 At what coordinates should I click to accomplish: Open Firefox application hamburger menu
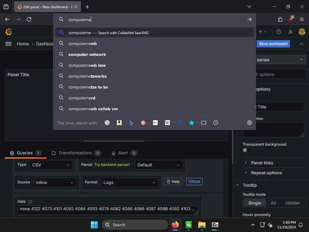click(x=302, y=19)
